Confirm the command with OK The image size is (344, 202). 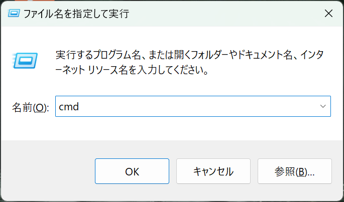132,171
